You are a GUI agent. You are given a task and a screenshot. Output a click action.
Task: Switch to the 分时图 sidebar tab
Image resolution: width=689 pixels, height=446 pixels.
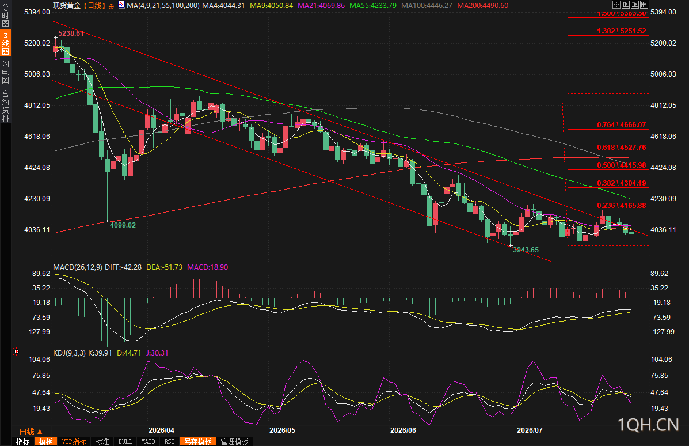click(x=5, y=16)
